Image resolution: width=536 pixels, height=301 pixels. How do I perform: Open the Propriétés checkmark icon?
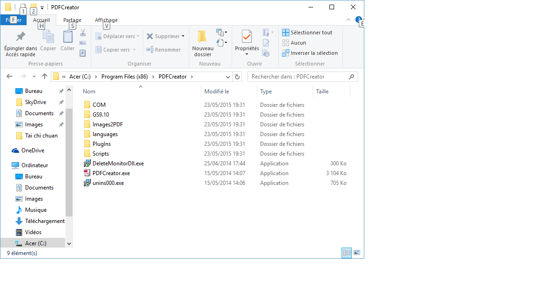(x=247, y=37)
